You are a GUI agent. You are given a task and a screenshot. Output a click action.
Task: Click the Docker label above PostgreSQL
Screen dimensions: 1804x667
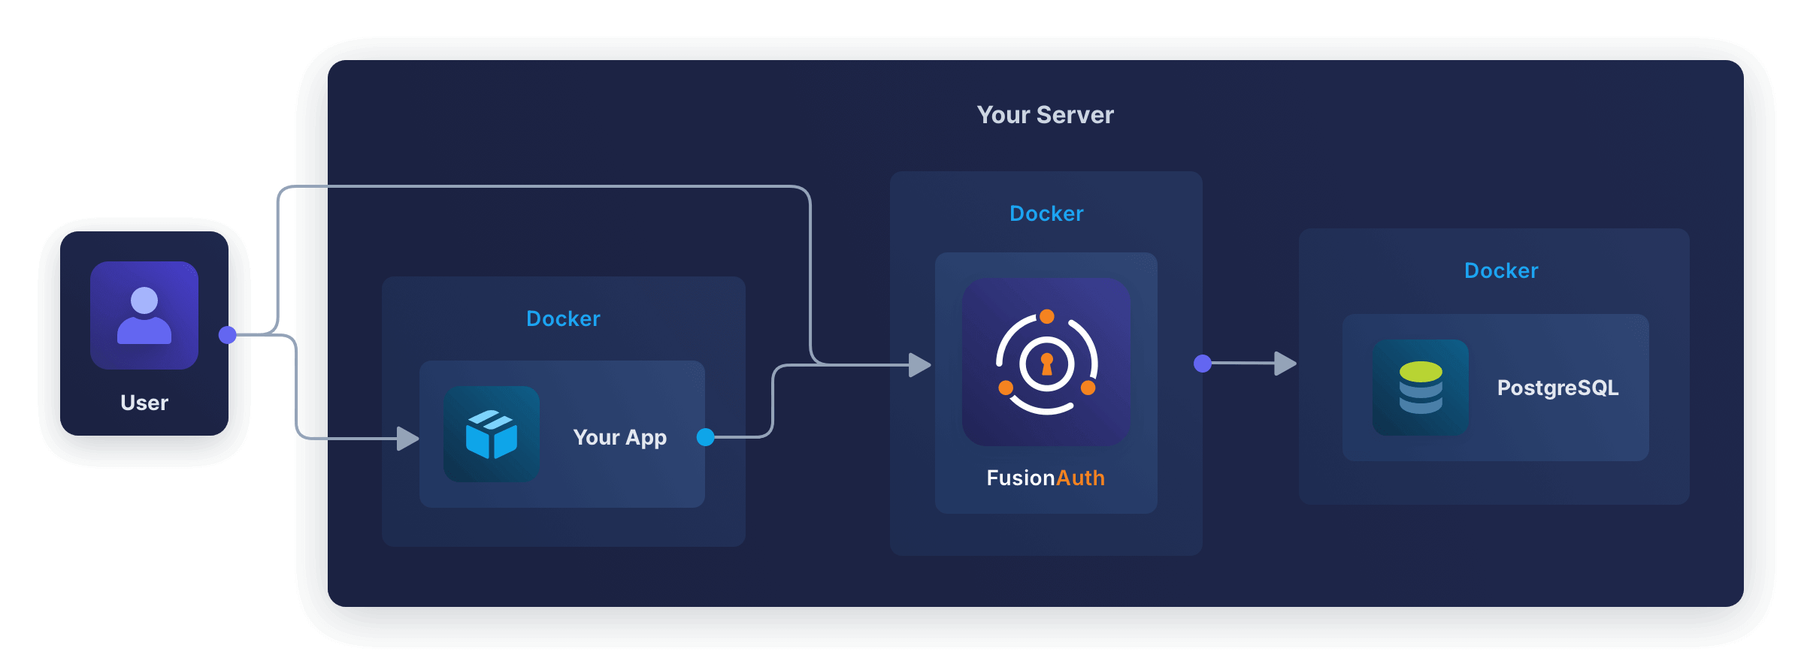coord(1501,270)
